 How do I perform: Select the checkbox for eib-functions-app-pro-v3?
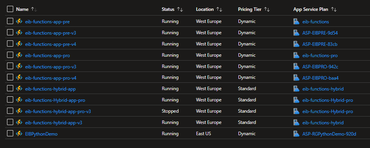click(x=10, y=66)
